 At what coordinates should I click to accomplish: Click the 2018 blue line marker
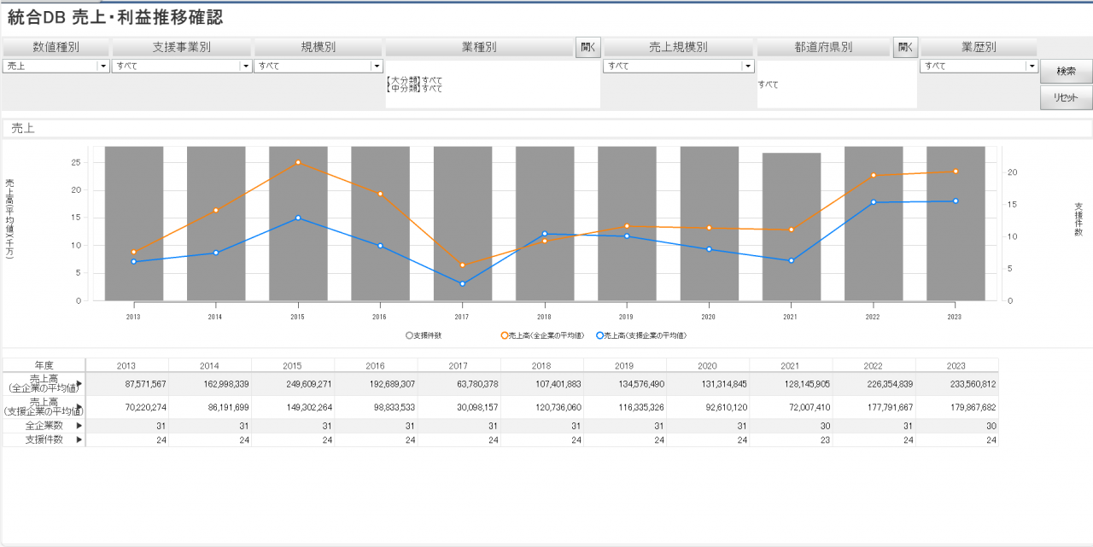(x=544, y=234)
